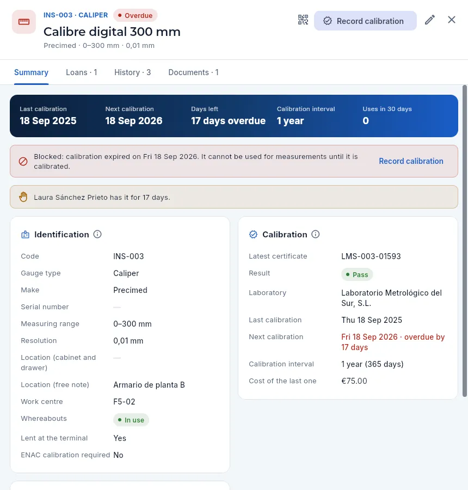Image resolution: width=468 pixels, height=490 pixels.
Task: Click the banner Next calibration 18 Sep 2026
Action: tap(134, 117)
